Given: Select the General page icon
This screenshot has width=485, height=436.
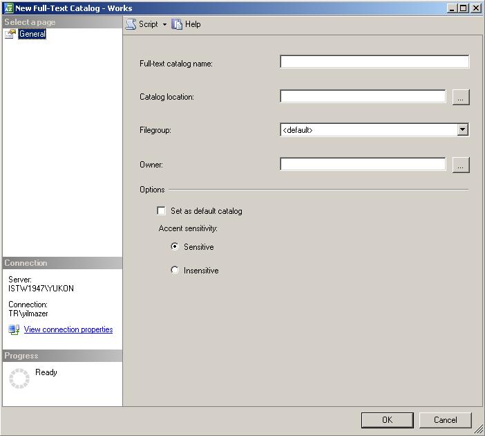Looking at the screenshot, I should pos(10,34).
